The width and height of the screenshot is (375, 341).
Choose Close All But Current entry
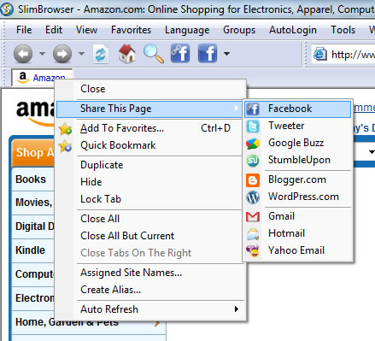point(150,236)
